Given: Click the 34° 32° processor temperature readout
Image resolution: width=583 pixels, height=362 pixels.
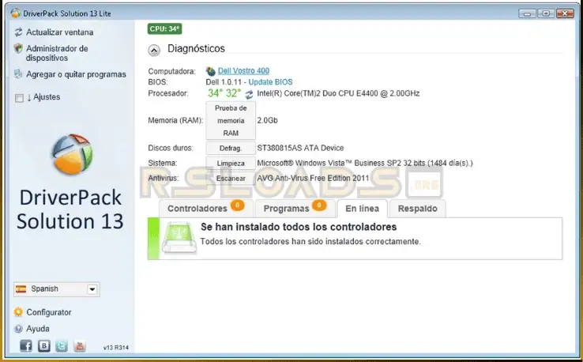Looking at the screenshot, I should coord(224,93).
